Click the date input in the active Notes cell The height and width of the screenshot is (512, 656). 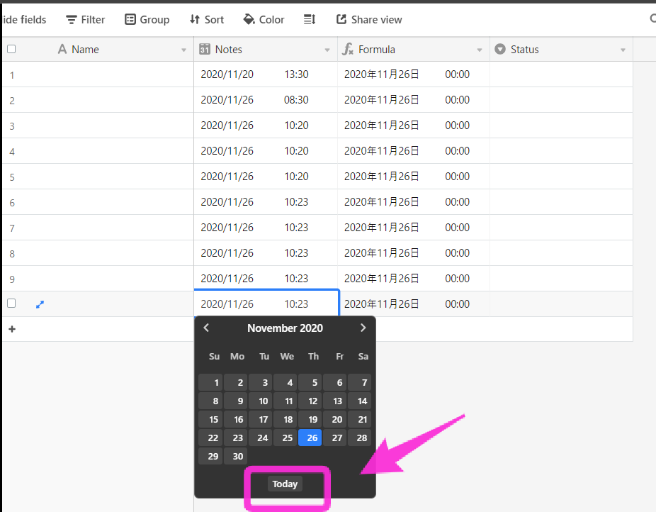(x=227, y=304)
